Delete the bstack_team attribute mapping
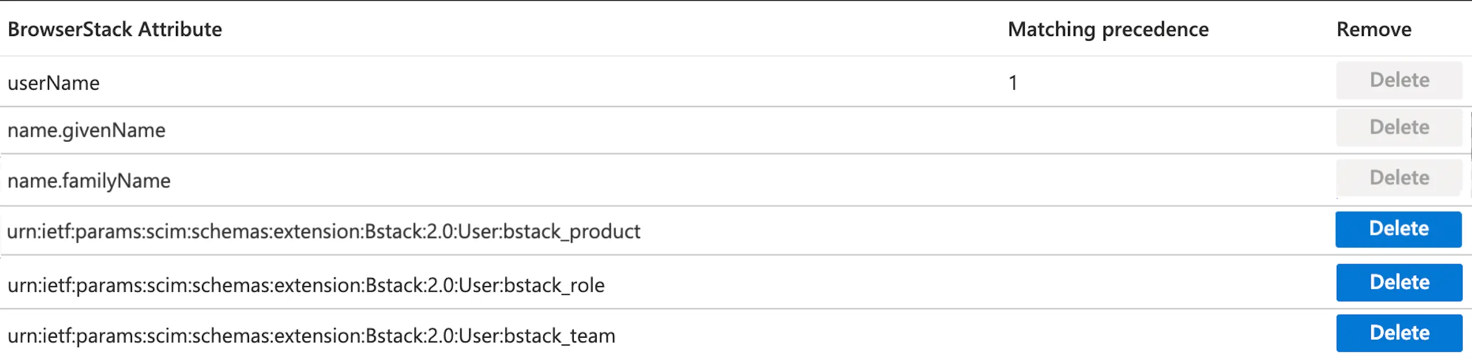Image resolution: width=1472 pixels, height=358 pixels. coord(1399,333)
